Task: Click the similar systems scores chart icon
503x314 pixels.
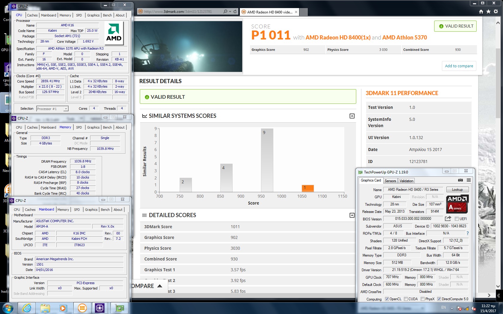Action: (x=145, y=116)
